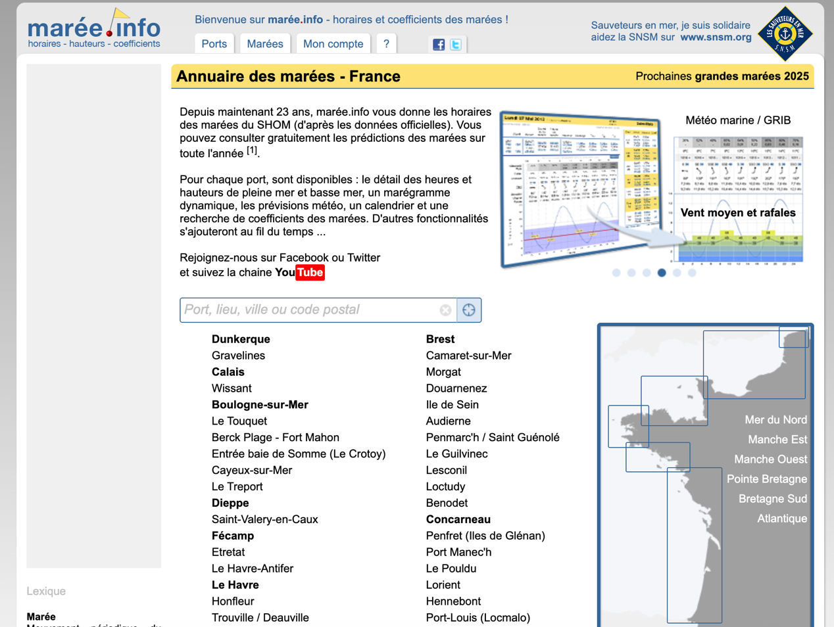The width and height of the screenshot is (834, 627).
Task: Select the fourth carousel dot
Action: pyautogui.click(x=662, y=273)
